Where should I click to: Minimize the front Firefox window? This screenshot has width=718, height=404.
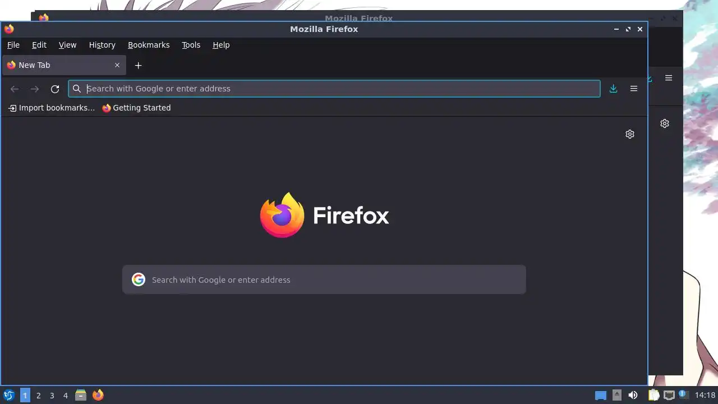pos(616,29)
